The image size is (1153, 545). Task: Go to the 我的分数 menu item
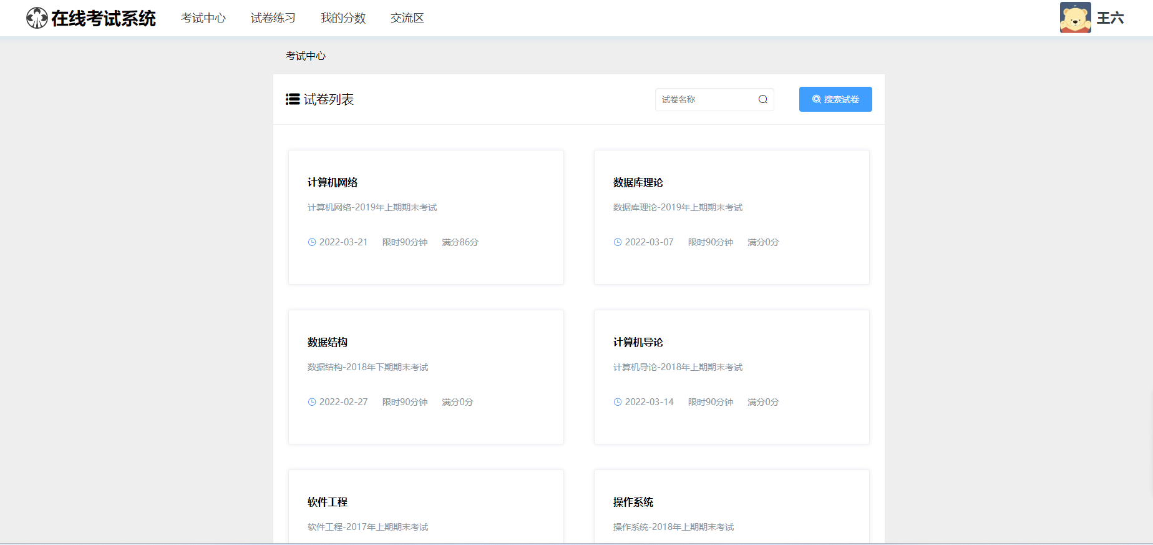pos(343,18)
